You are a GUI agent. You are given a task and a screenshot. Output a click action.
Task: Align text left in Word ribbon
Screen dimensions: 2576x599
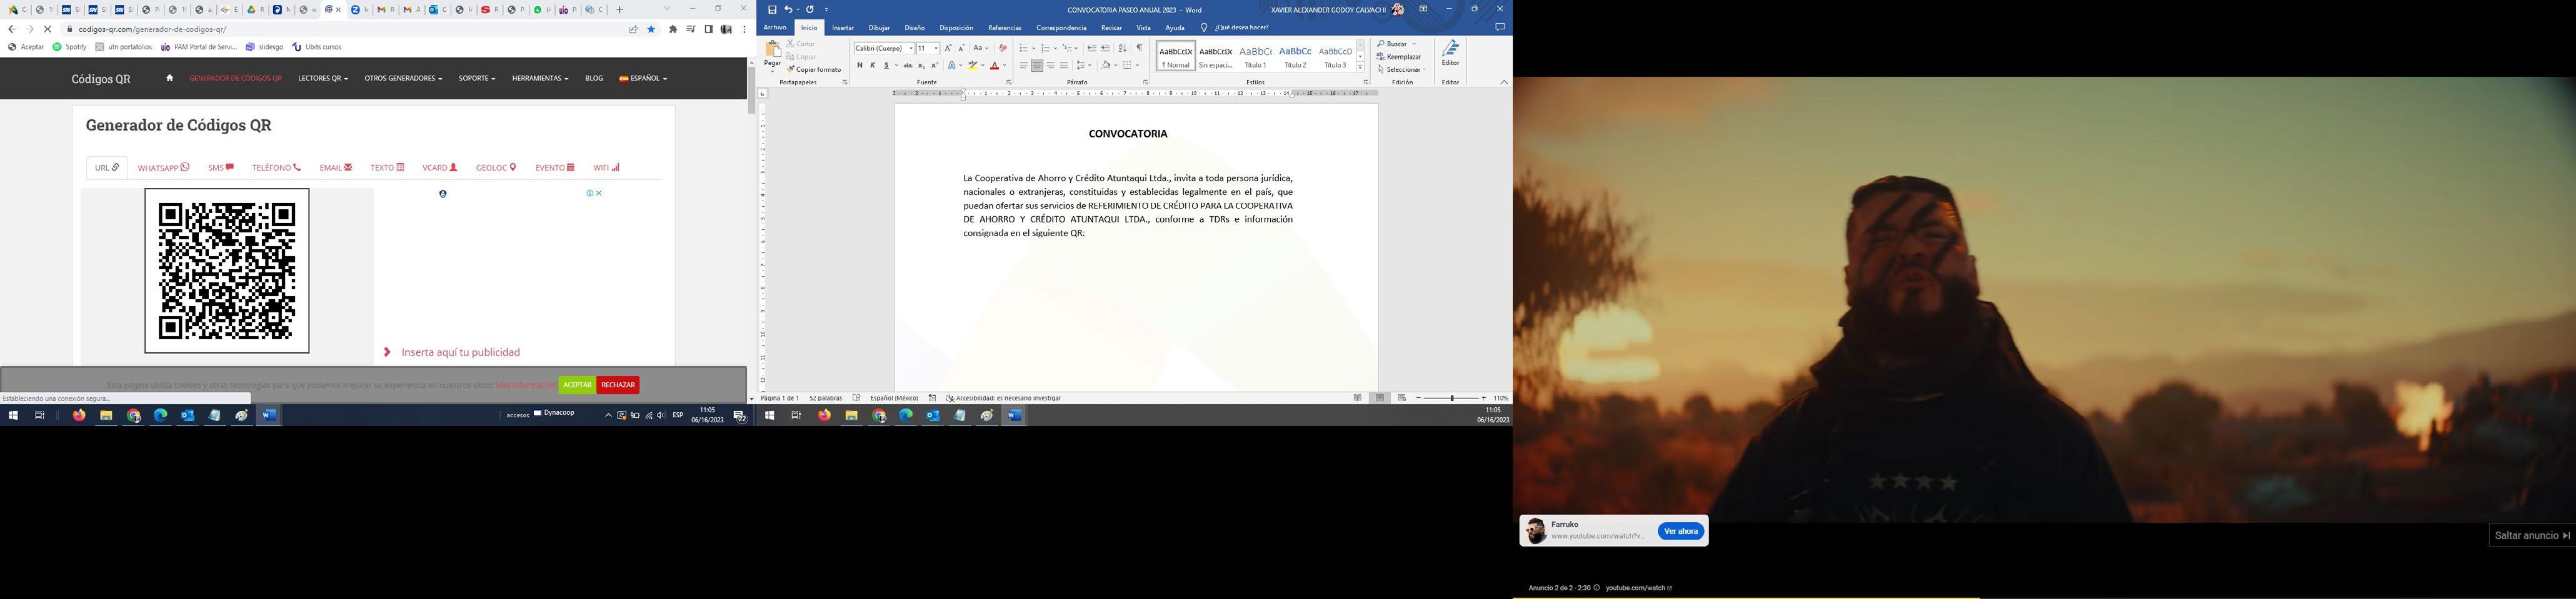[1023, 65]
